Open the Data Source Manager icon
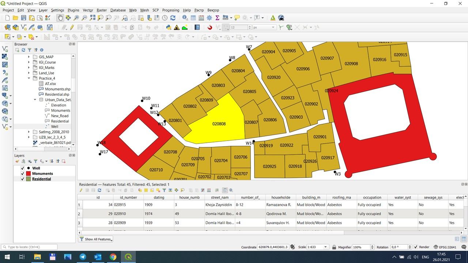The width and height of the screenshot is (468, 263). point(7,27)
